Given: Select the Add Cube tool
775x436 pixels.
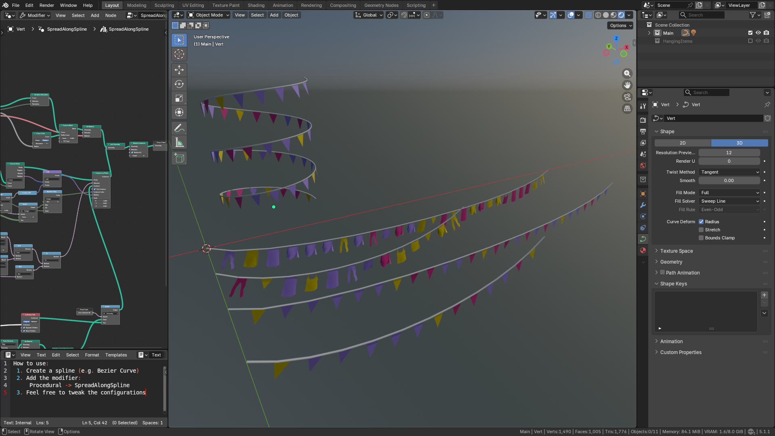Looking at the screenshot, I should (x=179, y=158).
